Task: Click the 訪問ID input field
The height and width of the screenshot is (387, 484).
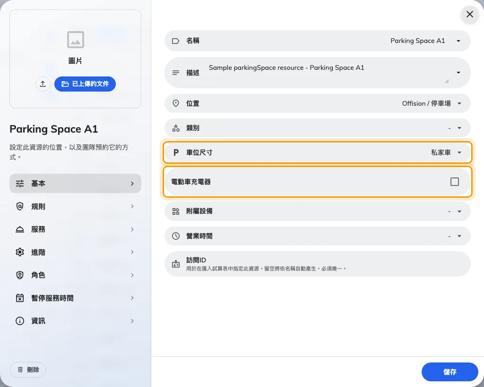Action: tap(317, 264)
